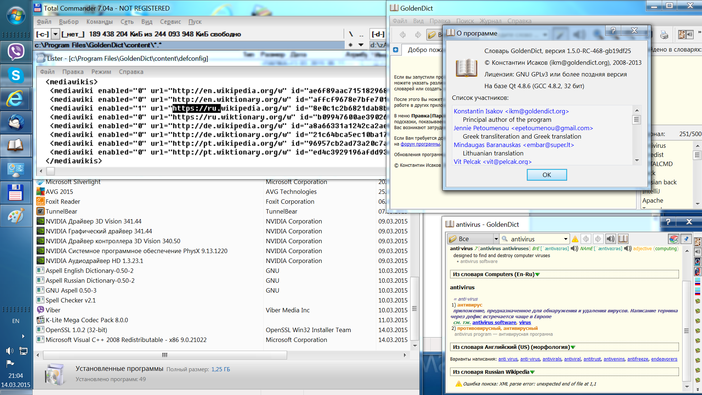Click the yellow warning icon in popup toolbar
Screen dimensions: 702x395
coord(575,239)
